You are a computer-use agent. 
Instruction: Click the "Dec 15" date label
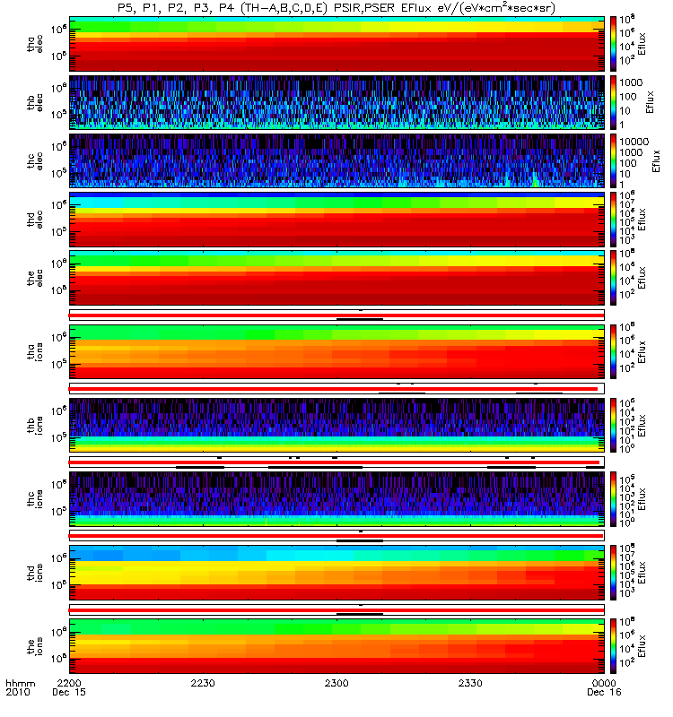(x=69, y=692)
